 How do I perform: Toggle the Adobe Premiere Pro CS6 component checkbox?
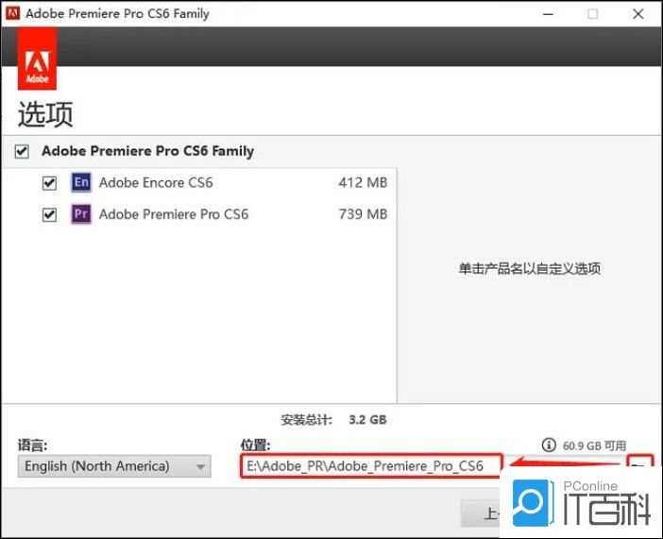49,214
